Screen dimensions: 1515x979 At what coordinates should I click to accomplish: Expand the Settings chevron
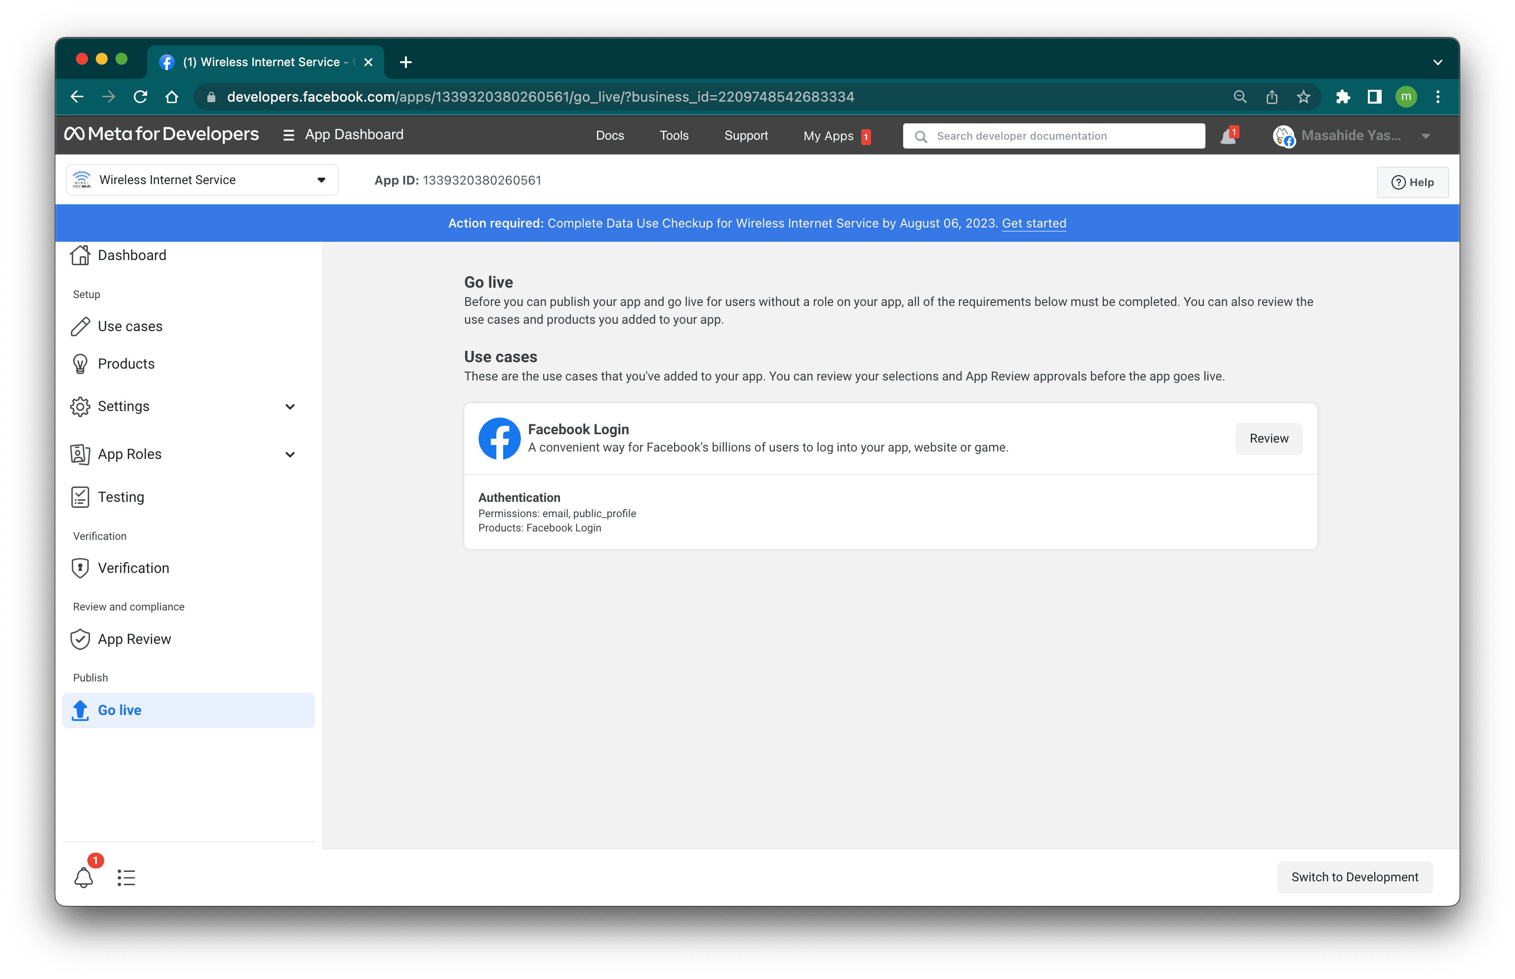point(290,407)
